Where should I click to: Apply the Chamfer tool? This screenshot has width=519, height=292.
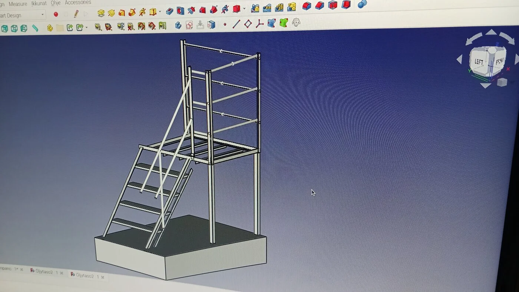320,5
